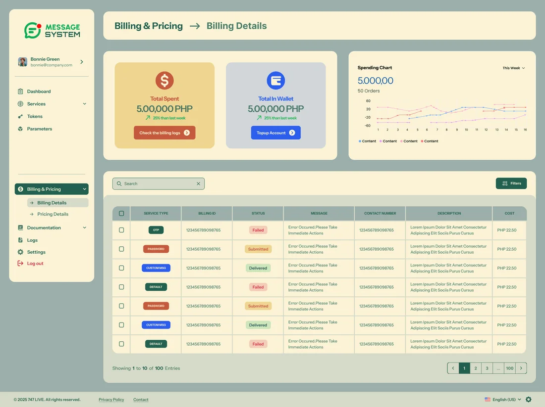The width and height of the screenshot is (545, 407).
Task: Open the Dashboard clipboard icon
Action: pyautogui.click(x=20, y=91)
